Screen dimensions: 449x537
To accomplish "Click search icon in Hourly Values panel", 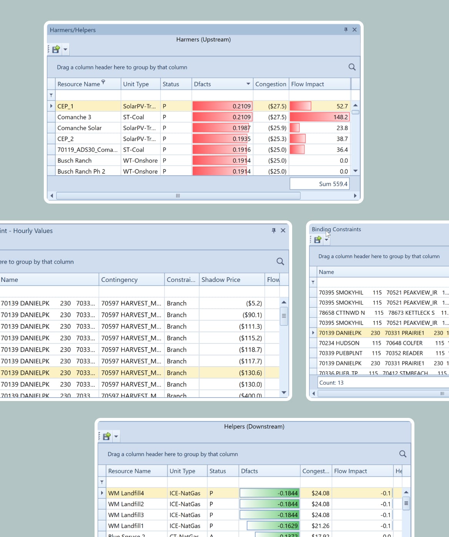I will [x=280, y=262].
